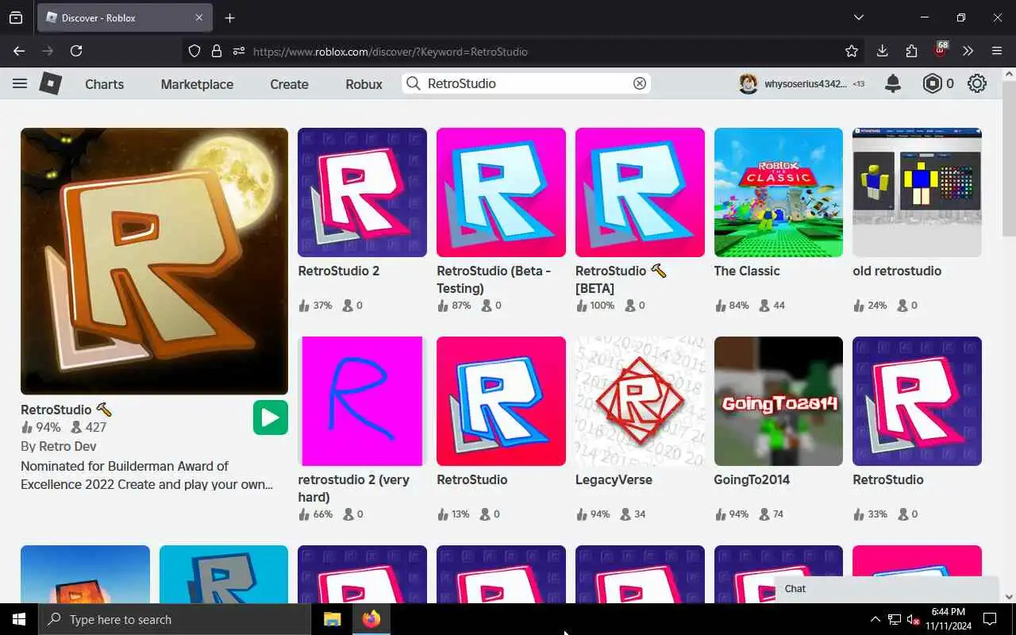The image size is (1016, 635).
Task: Click the uBlock extension icon showing 68
Action: 941,49
